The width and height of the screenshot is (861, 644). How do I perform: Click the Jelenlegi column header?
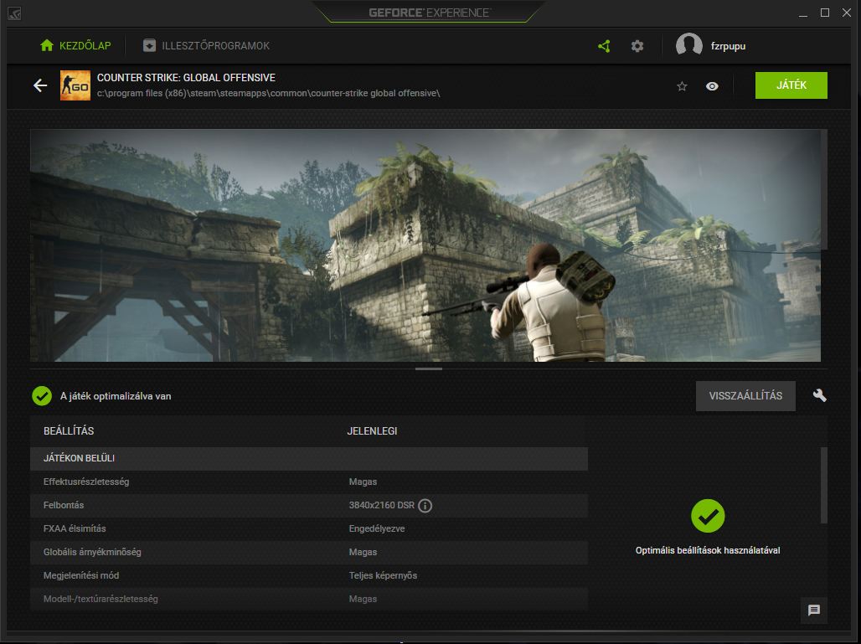pos(372,431)
